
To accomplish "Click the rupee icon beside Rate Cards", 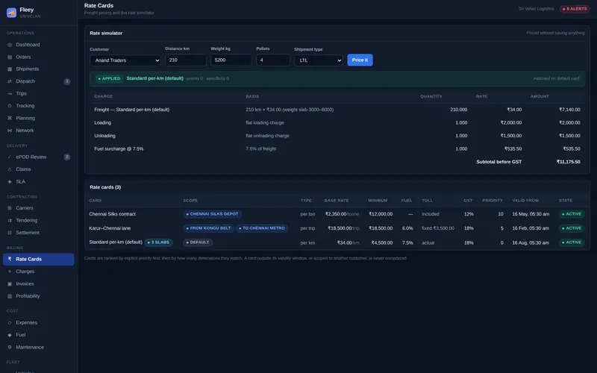I will click(10, 259).
